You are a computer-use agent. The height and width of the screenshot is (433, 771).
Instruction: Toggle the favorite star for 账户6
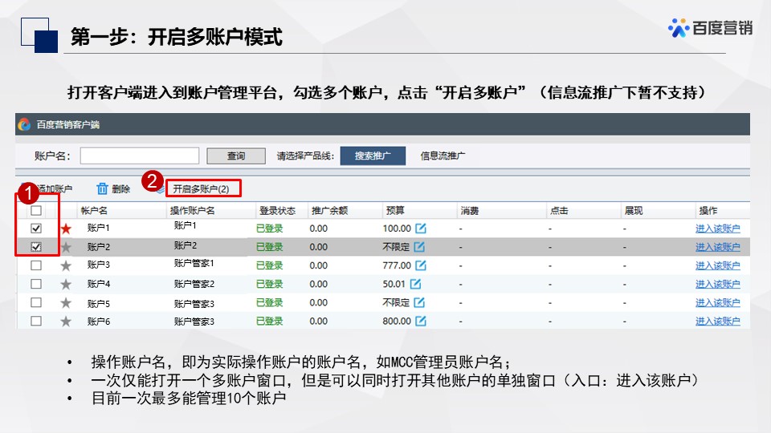[x=66, y=322]
